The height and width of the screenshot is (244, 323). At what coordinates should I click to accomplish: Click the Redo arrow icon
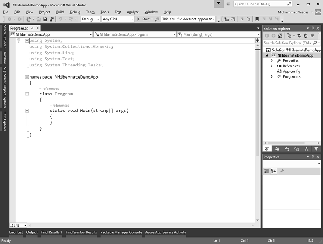click(x=71, y=19)
